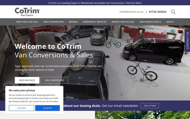The width and height of the screenshot is (190, 119).
Task: Go to Emergency Services in the nav bar
Action: 95,22
